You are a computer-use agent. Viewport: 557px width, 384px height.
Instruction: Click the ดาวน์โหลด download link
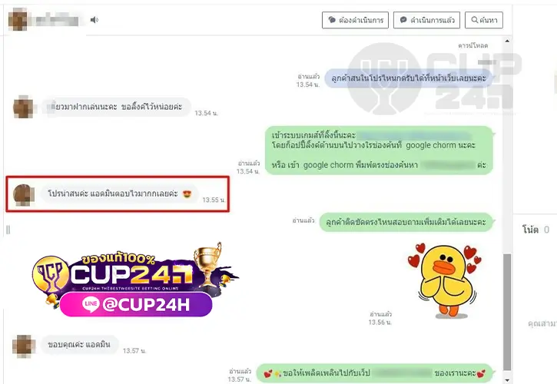tap(472, 45)
